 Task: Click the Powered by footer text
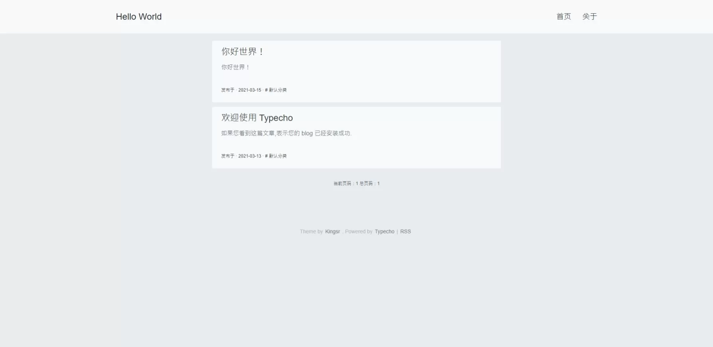358,232
